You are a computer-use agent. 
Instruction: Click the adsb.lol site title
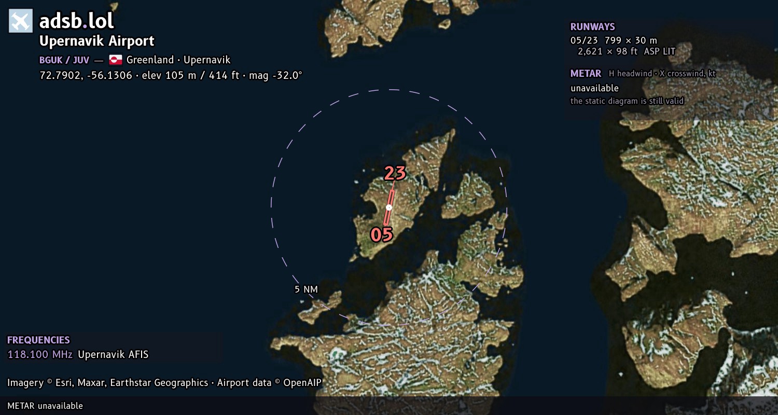click(77, 21)
